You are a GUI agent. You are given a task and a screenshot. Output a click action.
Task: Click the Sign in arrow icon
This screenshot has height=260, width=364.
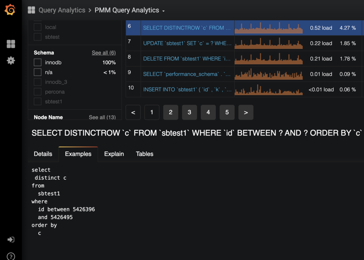click(x=11, y=239)
